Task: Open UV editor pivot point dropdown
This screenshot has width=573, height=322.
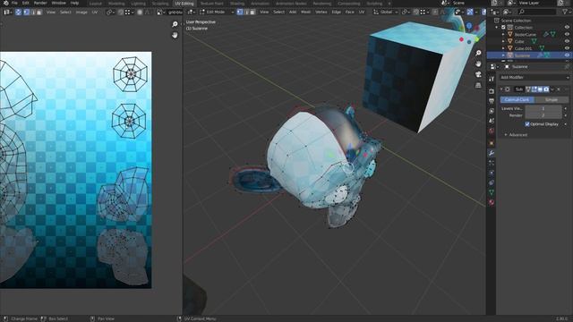Action: click(109, 12)
